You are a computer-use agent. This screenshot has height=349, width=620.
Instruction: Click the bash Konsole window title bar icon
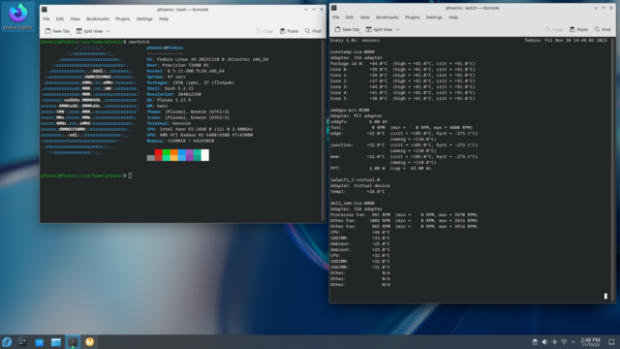coord(45,9)
